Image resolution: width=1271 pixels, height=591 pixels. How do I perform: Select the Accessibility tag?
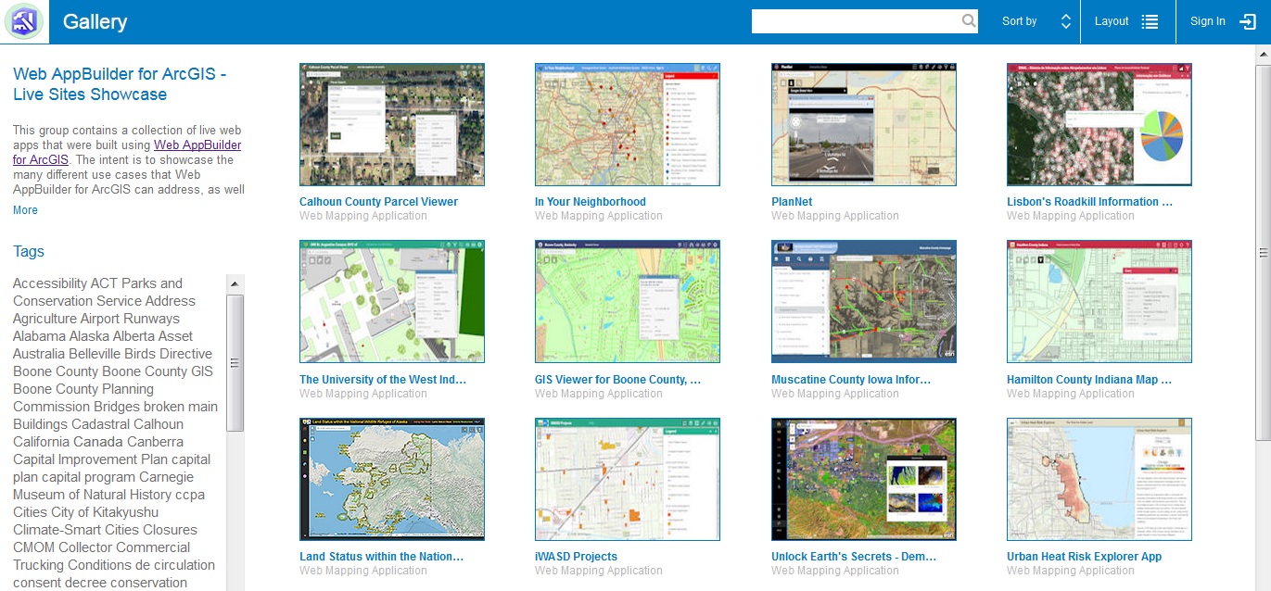(x=51, y=283)
